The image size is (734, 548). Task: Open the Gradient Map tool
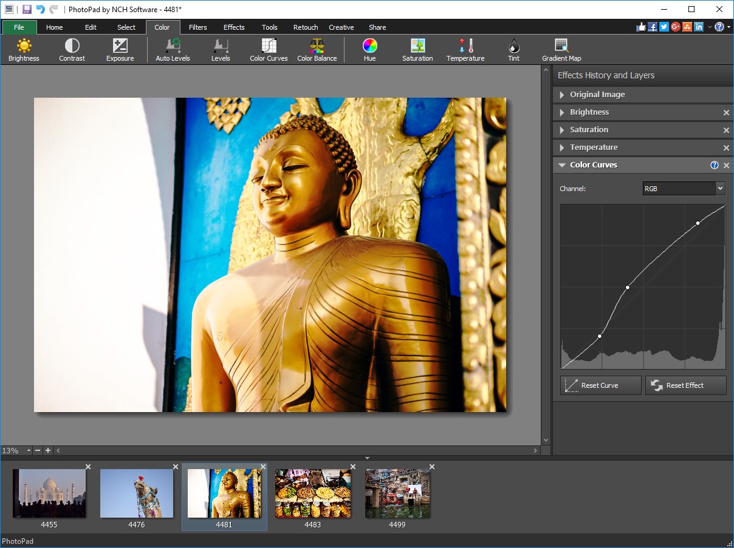561,49
